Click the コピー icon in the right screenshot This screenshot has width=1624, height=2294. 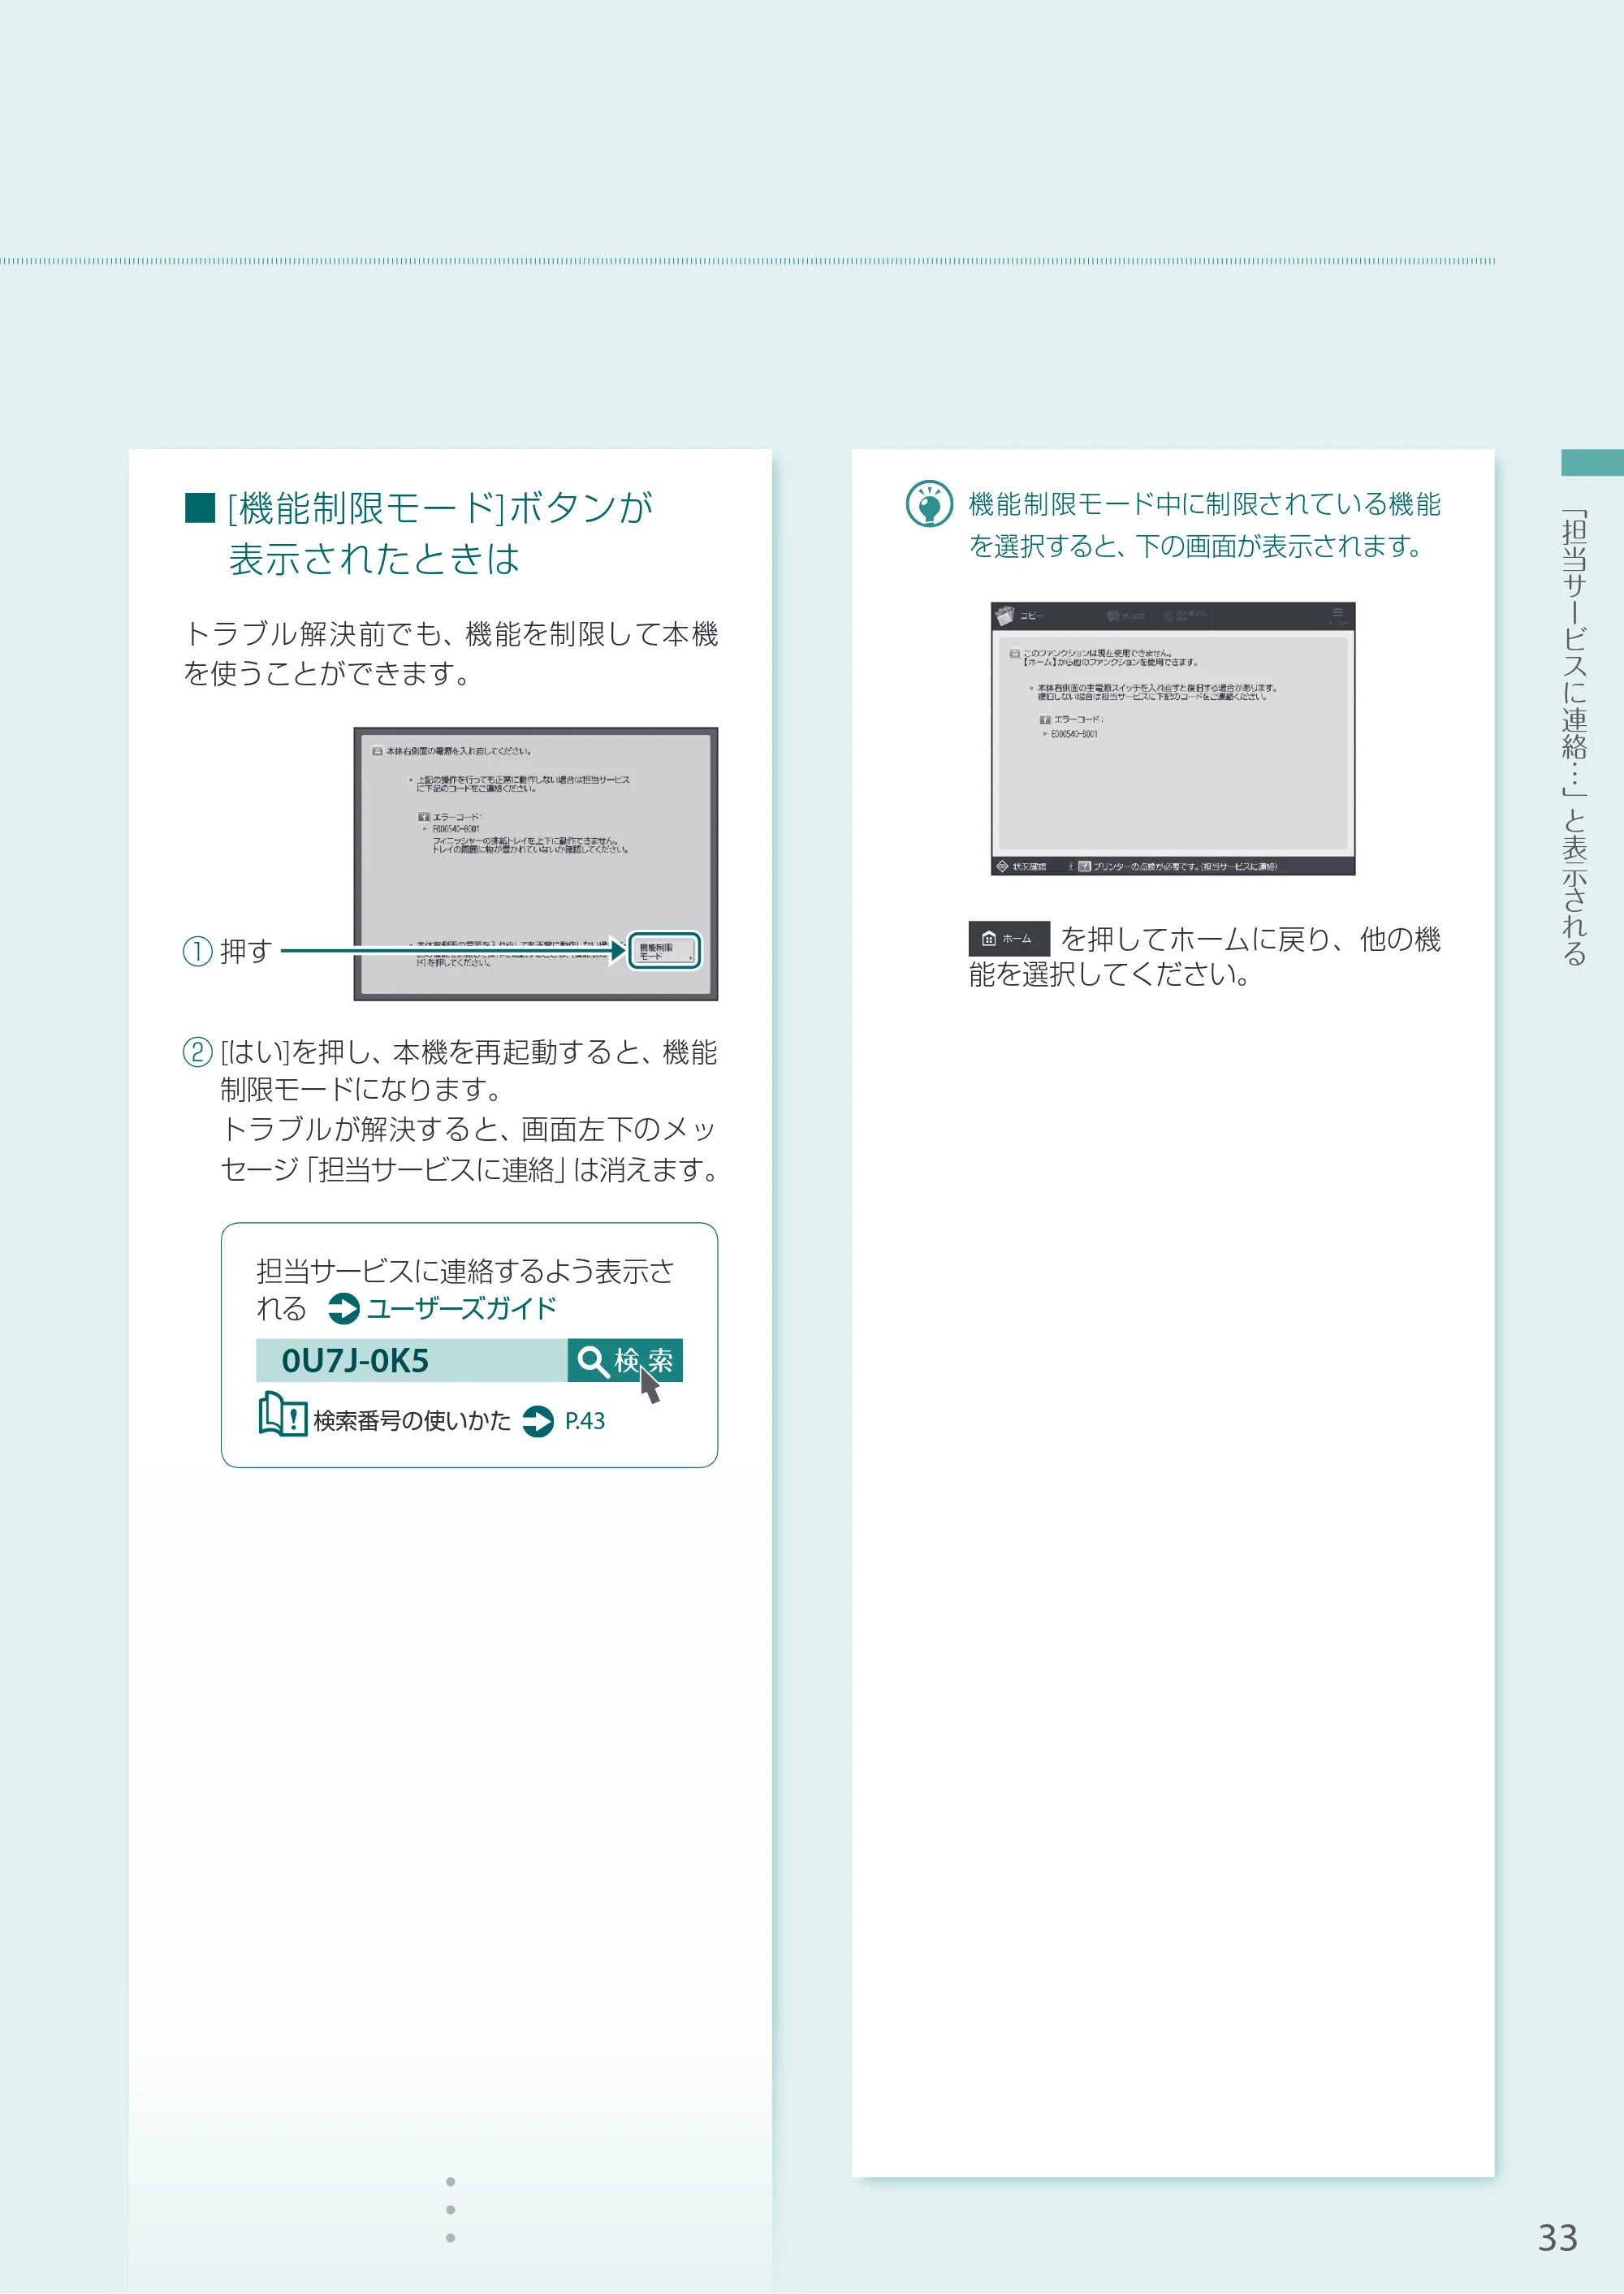[1006, 616]
